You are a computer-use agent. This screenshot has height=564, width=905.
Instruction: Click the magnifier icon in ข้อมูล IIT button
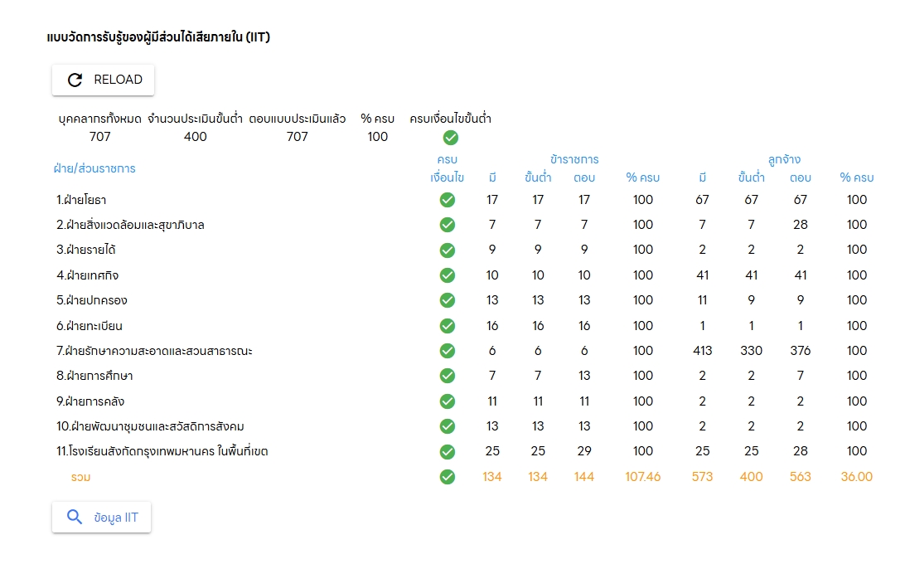tap(75, 518)
